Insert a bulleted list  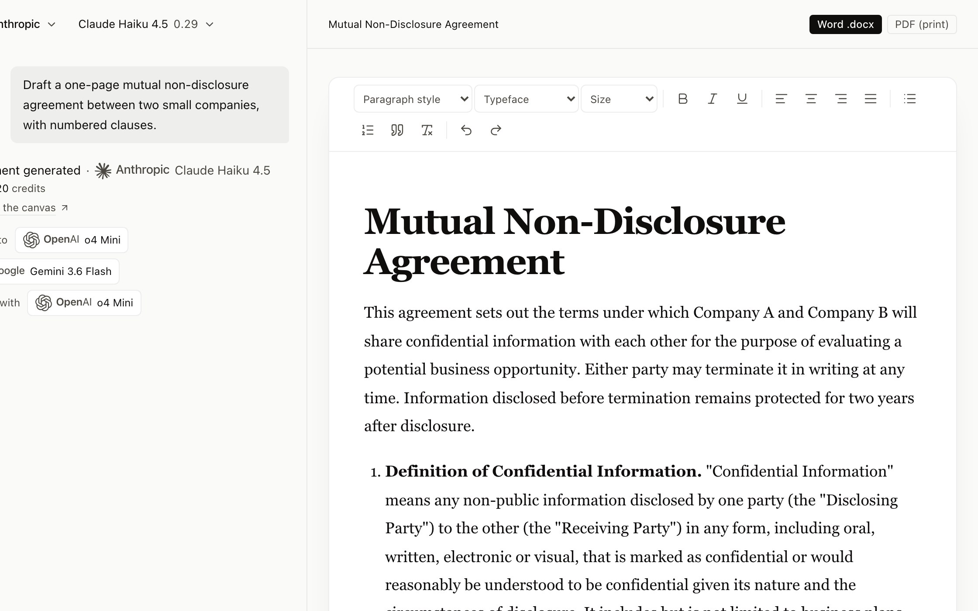[910, 99]
